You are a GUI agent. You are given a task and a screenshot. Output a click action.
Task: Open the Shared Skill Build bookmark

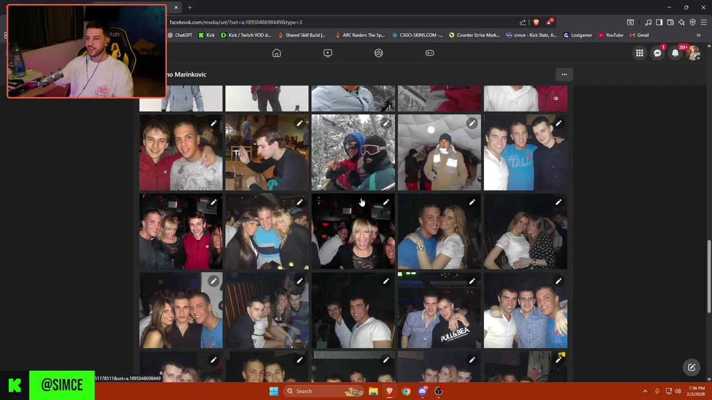[301, 35]
